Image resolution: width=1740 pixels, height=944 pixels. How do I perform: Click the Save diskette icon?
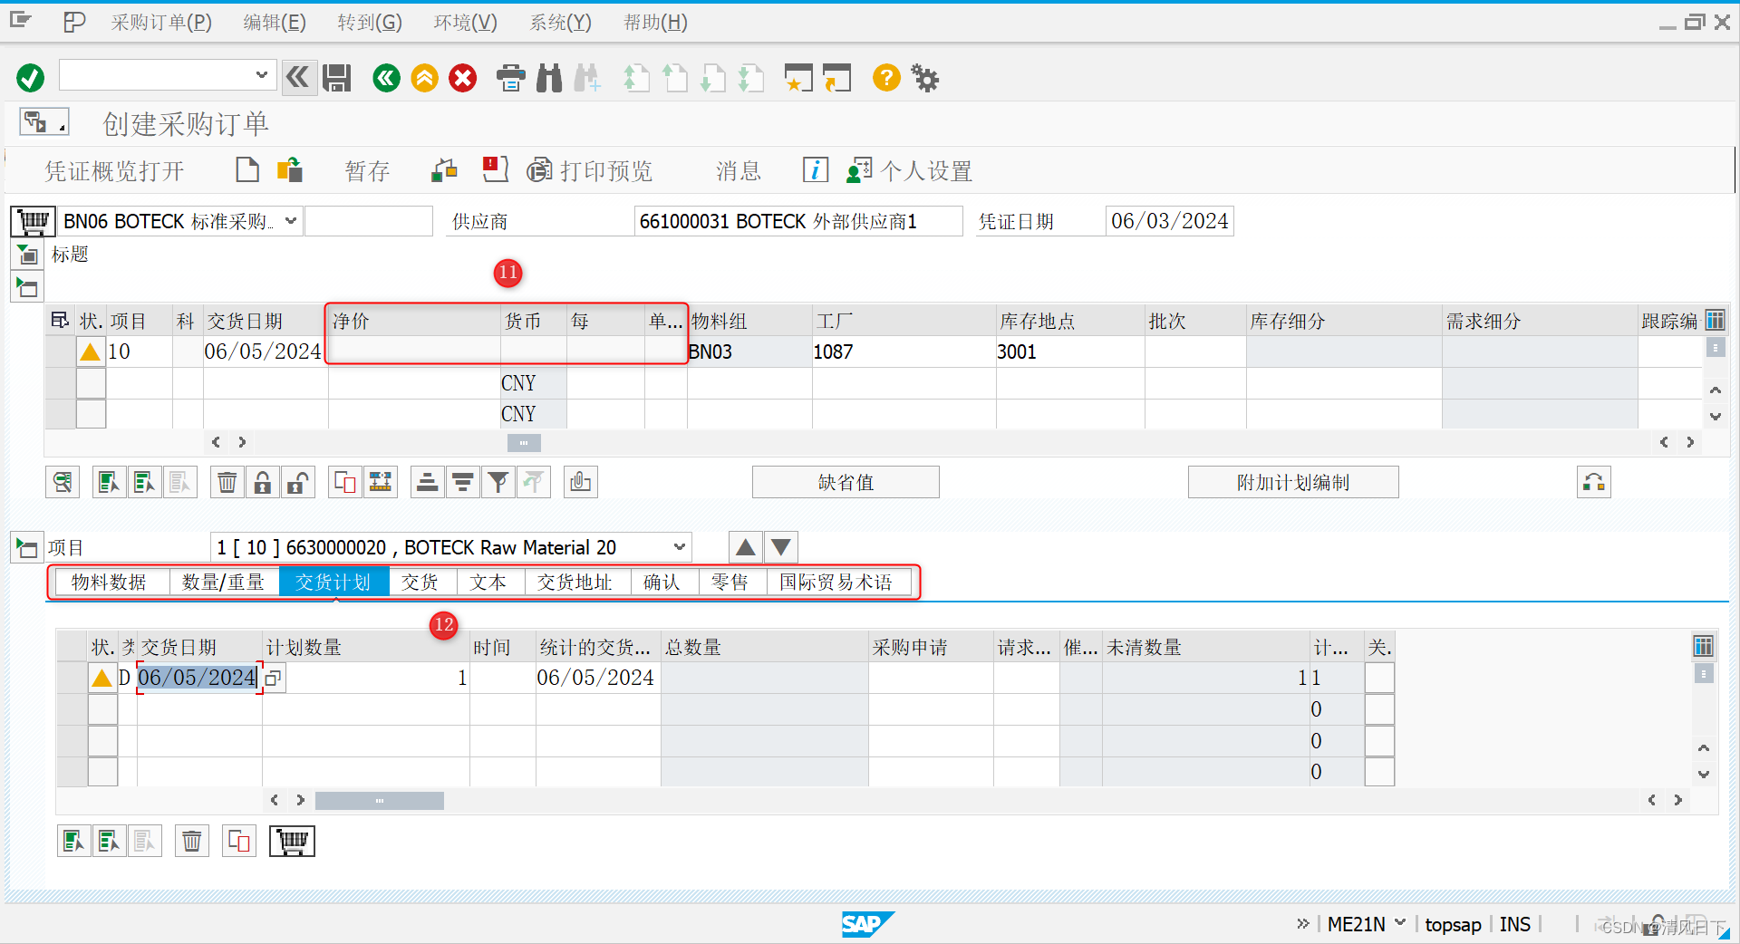(x=337, y=78)
